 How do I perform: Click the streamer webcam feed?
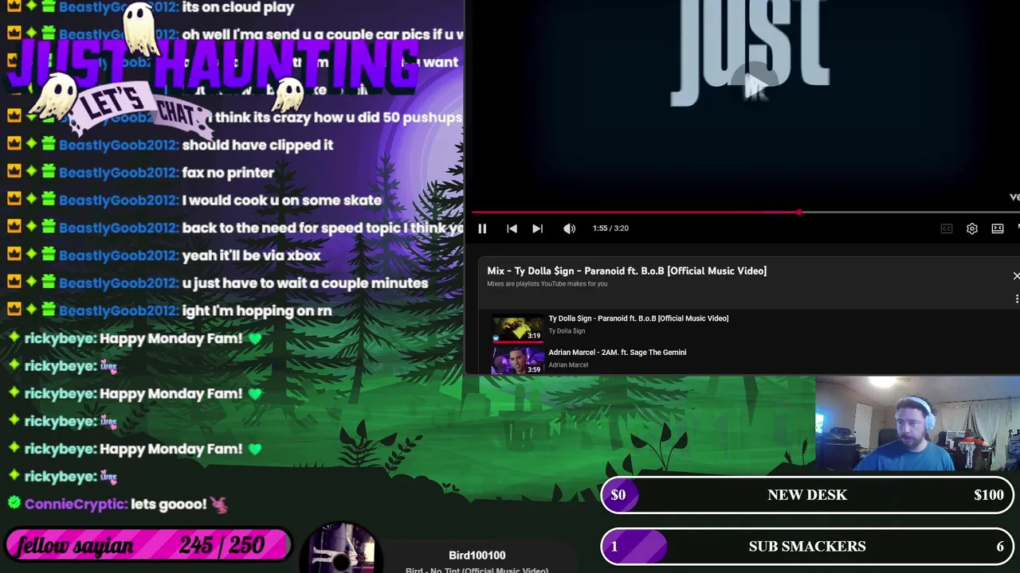click(918, 424)
